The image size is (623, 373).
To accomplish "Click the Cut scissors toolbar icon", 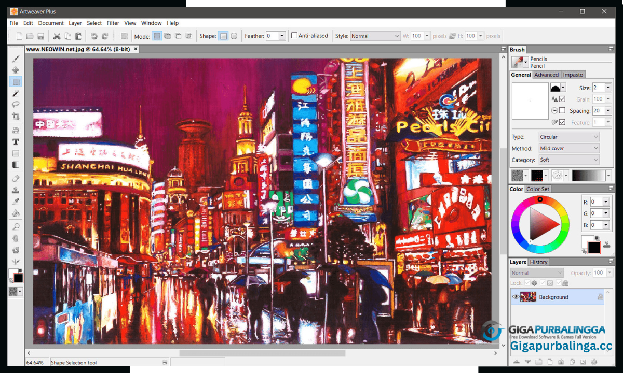I will pyautogui.click(x=57, y=36).
